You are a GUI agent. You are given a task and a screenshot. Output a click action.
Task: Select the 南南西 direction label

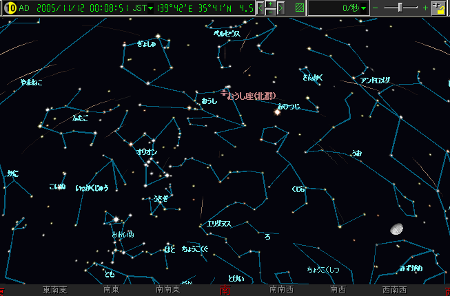tap(281, 290)
